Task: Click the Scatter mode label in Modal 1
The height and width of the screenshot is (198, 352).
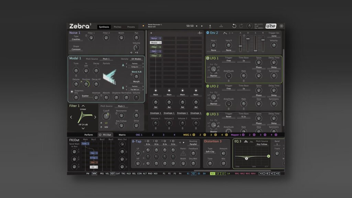Action: click(x=85, y=96)
